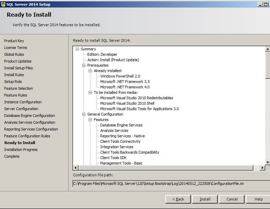The image size is (270, 209).
Task: Select Analysis Services feature row
Action: [x=114, y=130]
